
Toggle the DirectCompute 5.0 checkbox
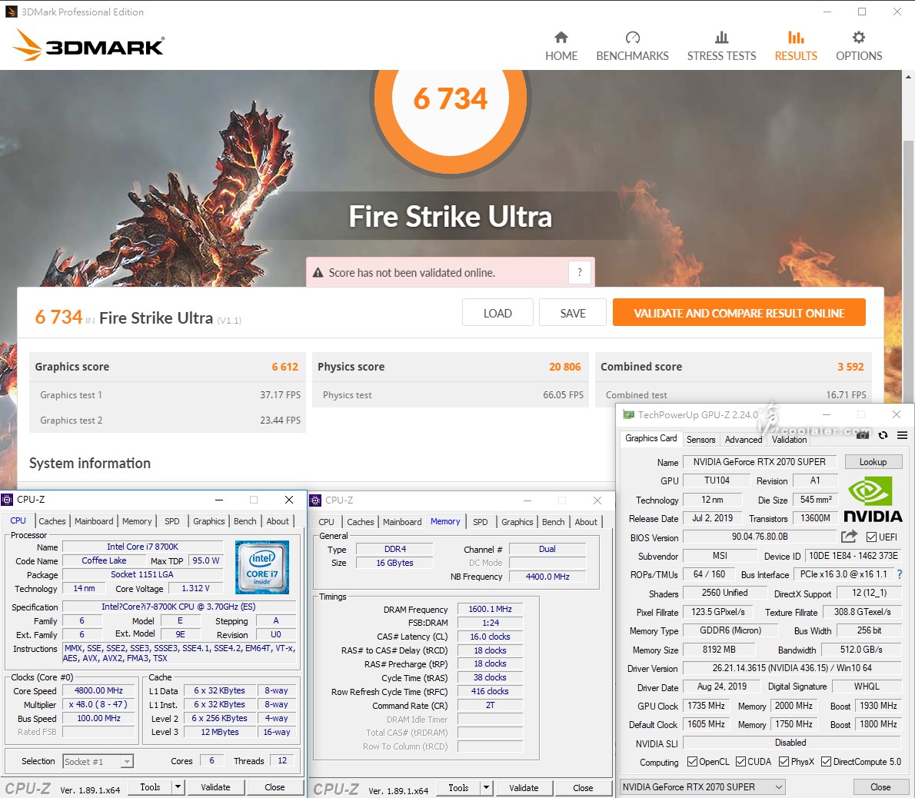827,761
